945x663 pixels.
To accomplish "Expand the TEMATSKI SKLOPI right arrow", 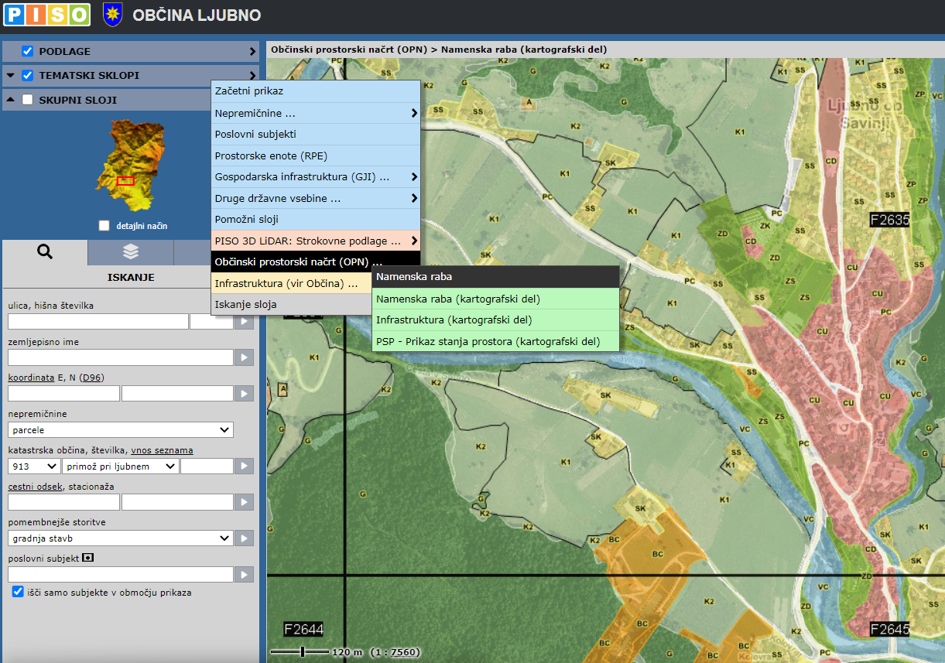I will click(252, 76).
